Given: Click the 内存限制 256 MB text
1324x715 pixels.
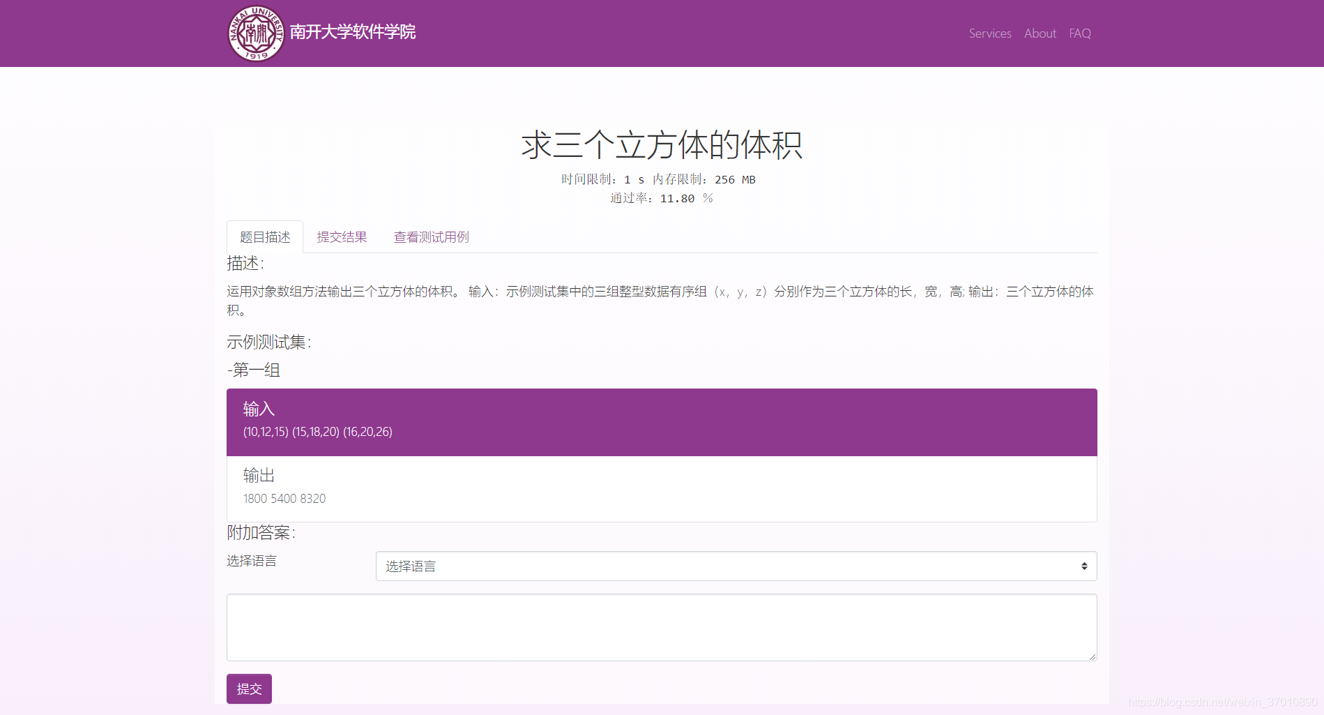Looking at the screenshot, I should pos(704,180).
